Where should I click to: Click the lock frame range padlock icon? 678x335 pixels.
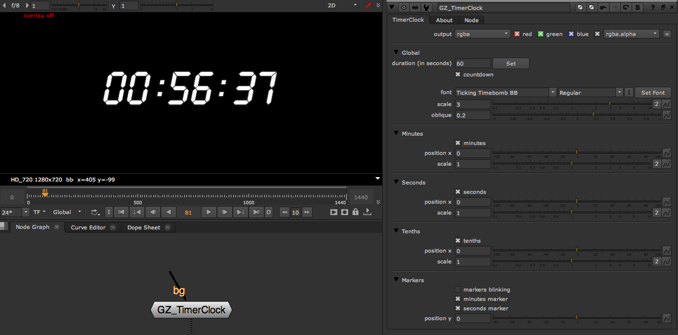click(x=355, y=212)
